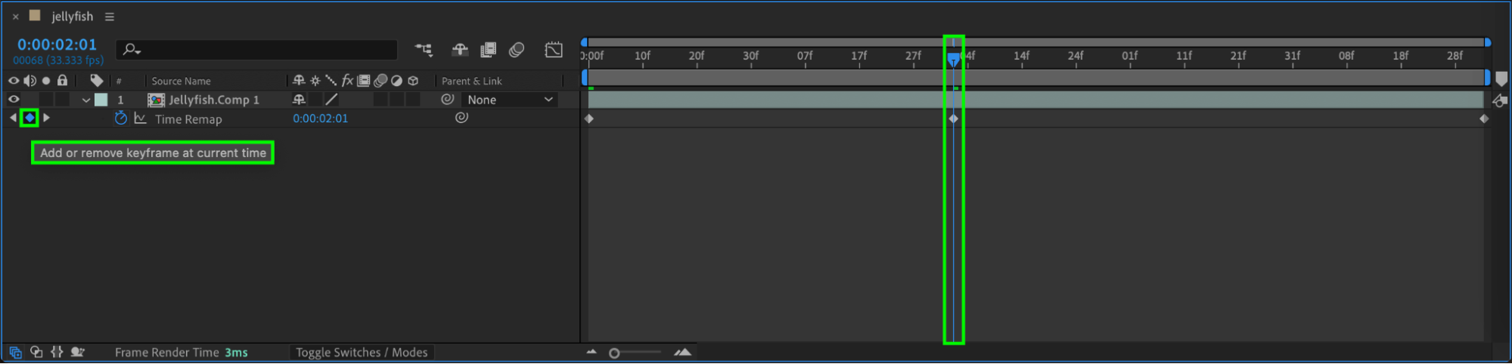Open the Graph Editor icon
Image resolution: width=1512 pixels, height=364 pixels.
pos(554,50)
